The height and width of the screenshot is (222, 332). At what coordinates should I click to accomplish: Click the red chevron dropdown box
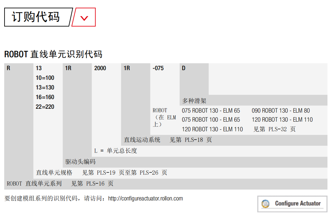point(84,17)
